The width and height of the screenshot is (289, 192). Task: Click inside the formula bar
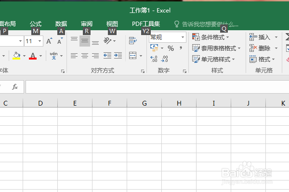tap(157, 87)
